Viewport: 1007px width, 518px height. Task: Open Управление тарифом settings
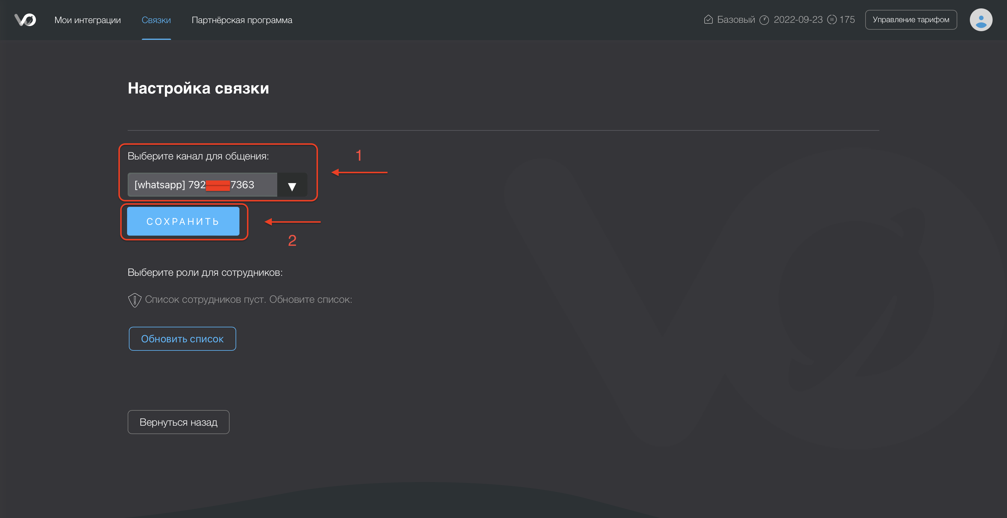910,19
